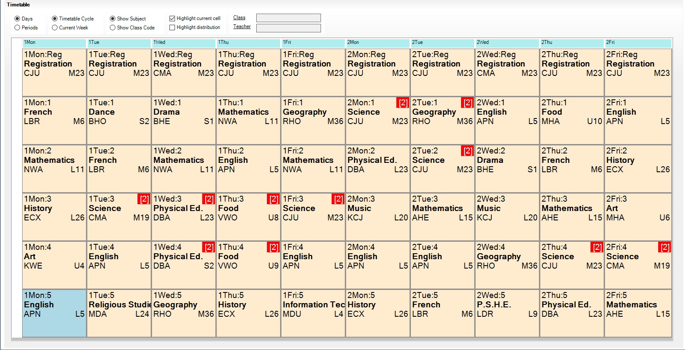This screenshot has height=350, width=685.
Task: Click the red [2] marker on 1Tue:3 Science
Action: tap(144, 199)
